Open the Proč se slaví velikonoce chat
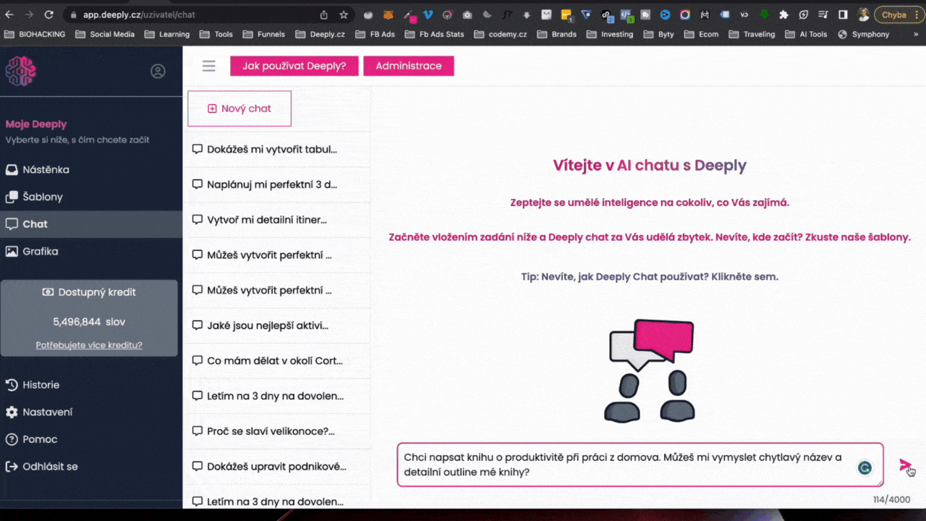This screenshot has width=926, height=521. click(x=270, y=431)
